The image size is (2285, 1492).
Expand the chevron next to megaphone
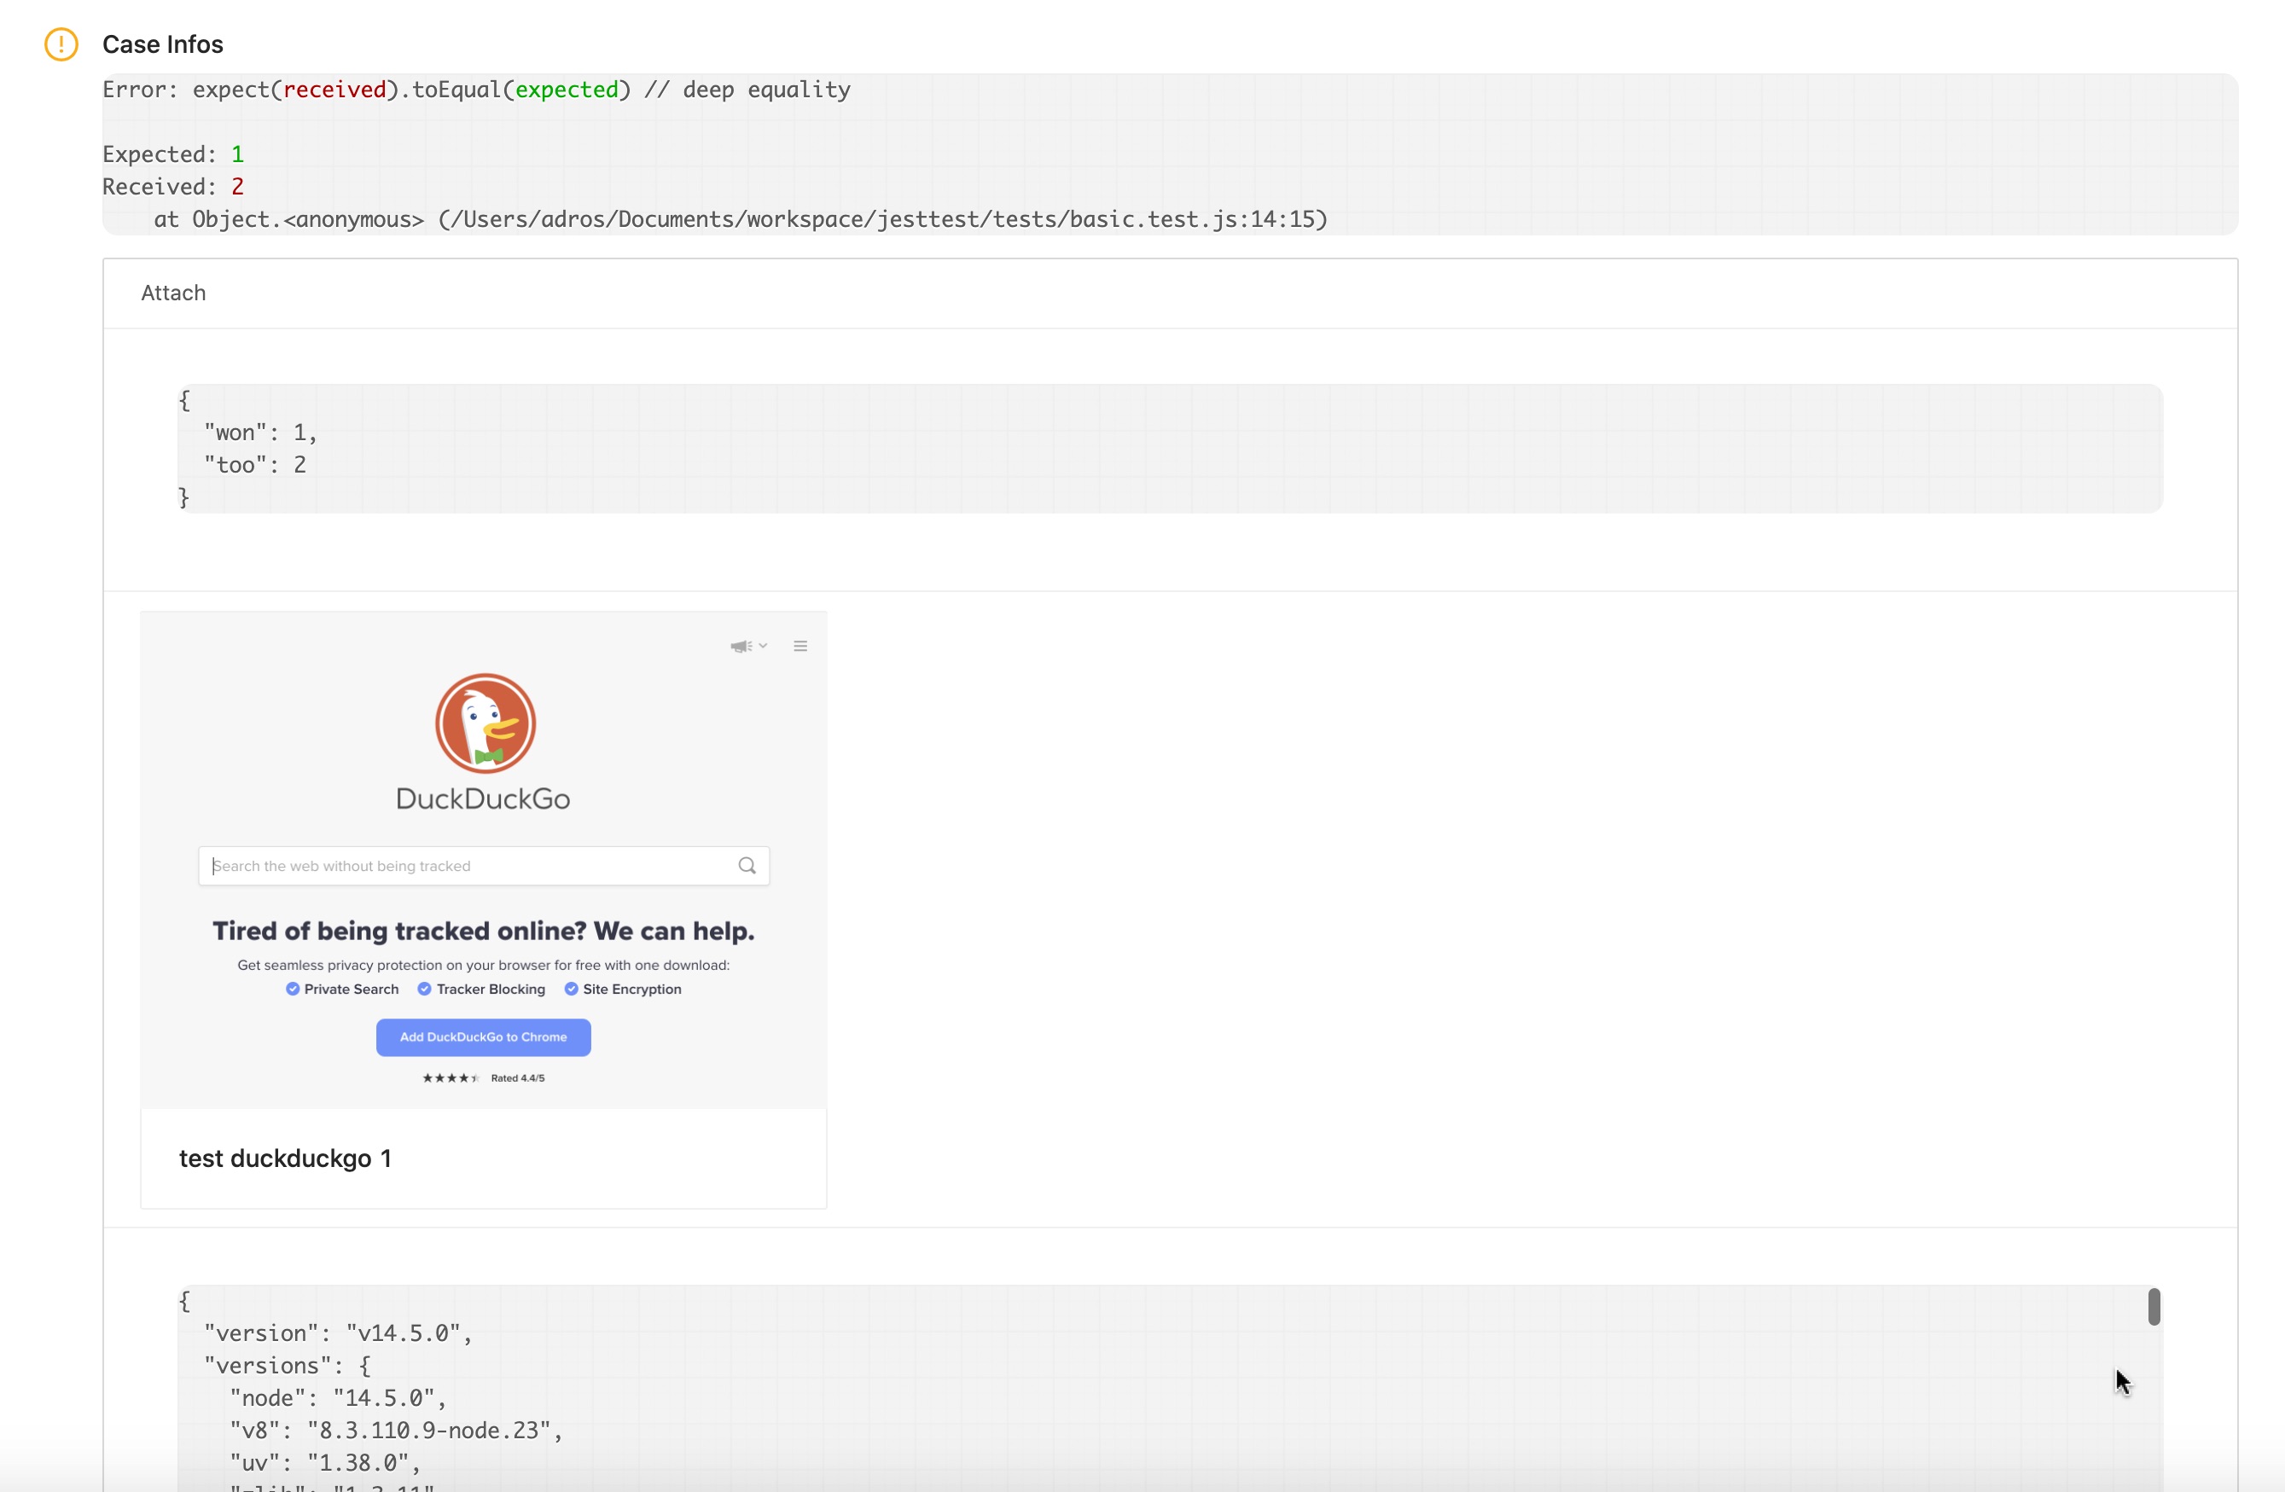tap(764, 646)
